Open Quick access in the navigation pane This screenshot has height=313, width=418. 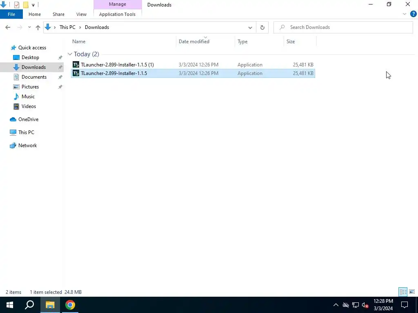pos(32,48)
